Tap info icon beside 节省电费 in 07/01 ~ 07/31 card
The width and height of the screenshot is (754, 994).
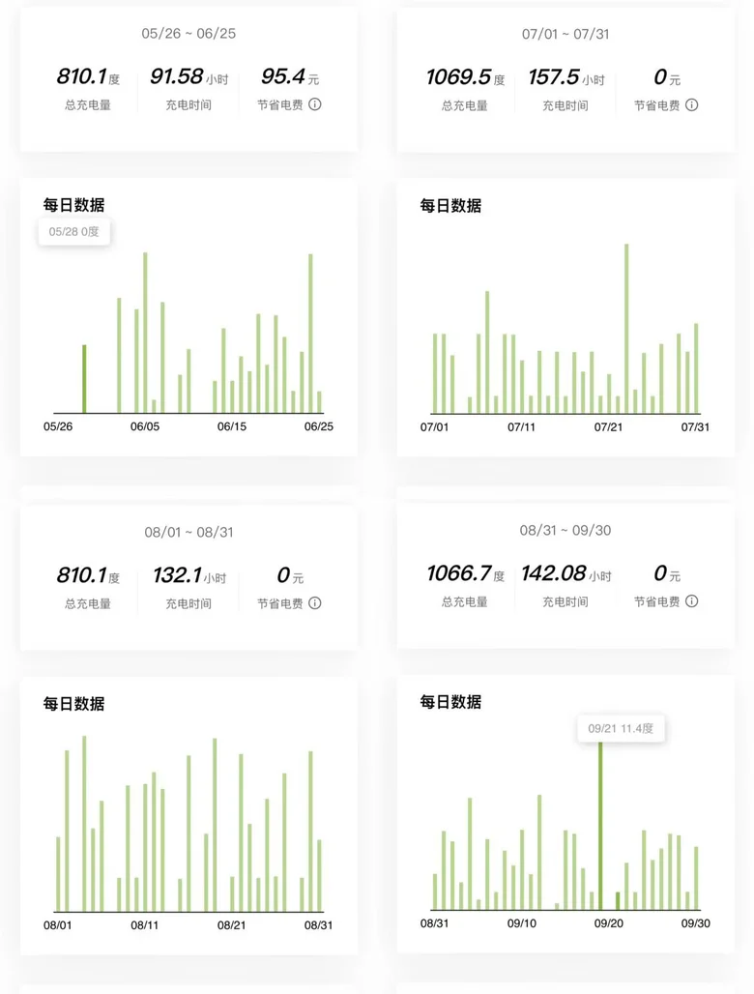tap(691, 104)
